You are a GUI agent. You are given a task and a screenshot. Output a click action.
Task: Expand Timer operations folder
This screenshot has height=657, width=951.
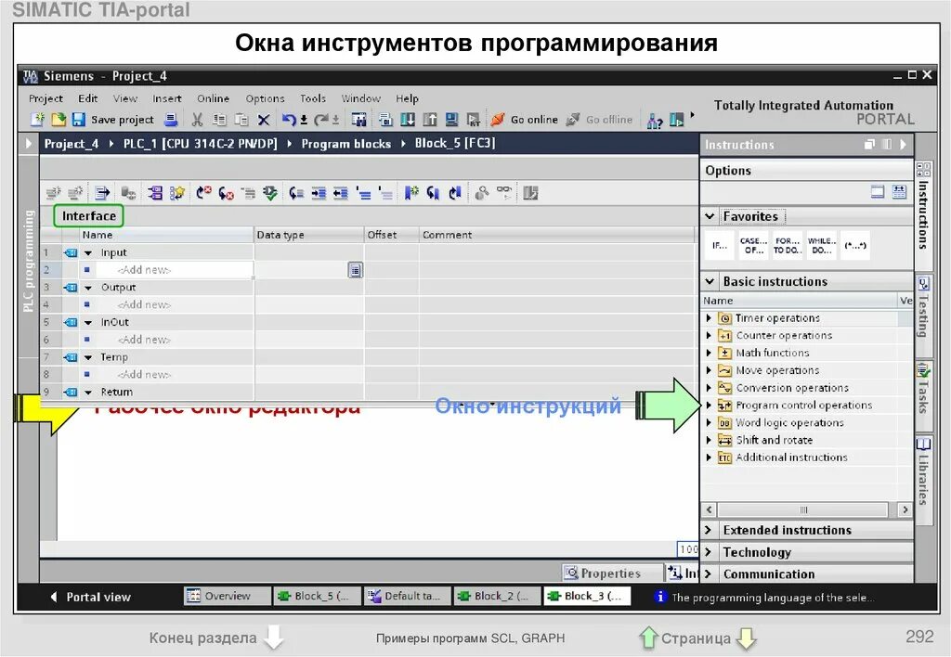709,317
